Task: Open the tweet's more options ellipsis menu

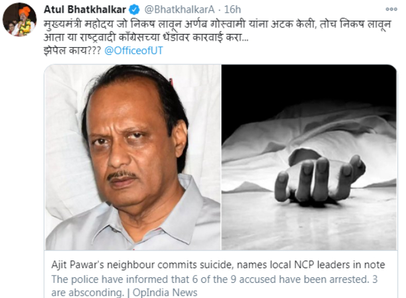Action: pyautogui.click(x=391, y=9)
